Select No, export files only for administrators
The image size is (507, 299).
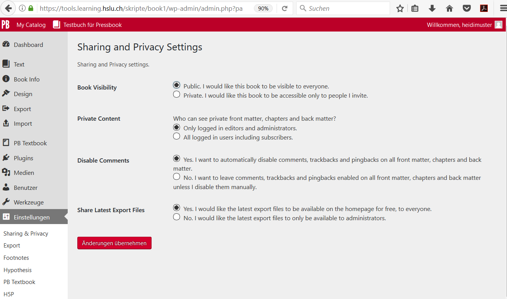pyautogui.click(x=177, y=217)
